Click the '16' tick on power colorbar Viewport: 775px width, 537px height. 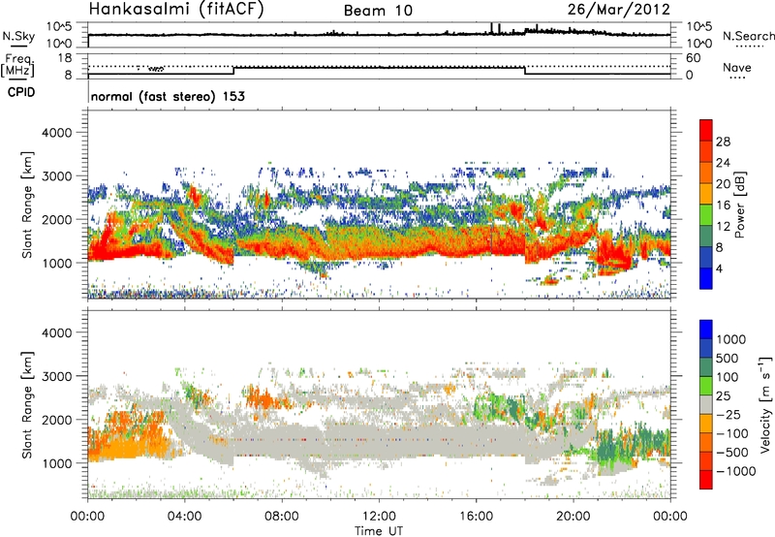tap(723, 205)
